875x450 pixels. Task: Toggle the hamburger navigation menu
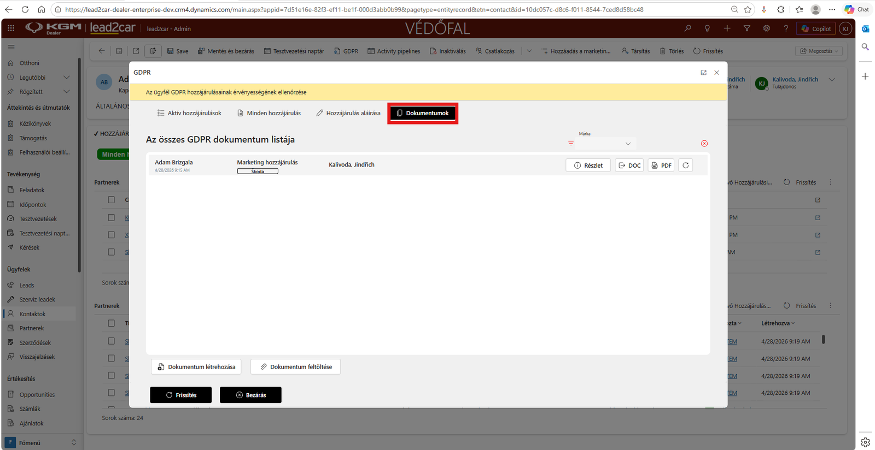click(x=11, y=47)
